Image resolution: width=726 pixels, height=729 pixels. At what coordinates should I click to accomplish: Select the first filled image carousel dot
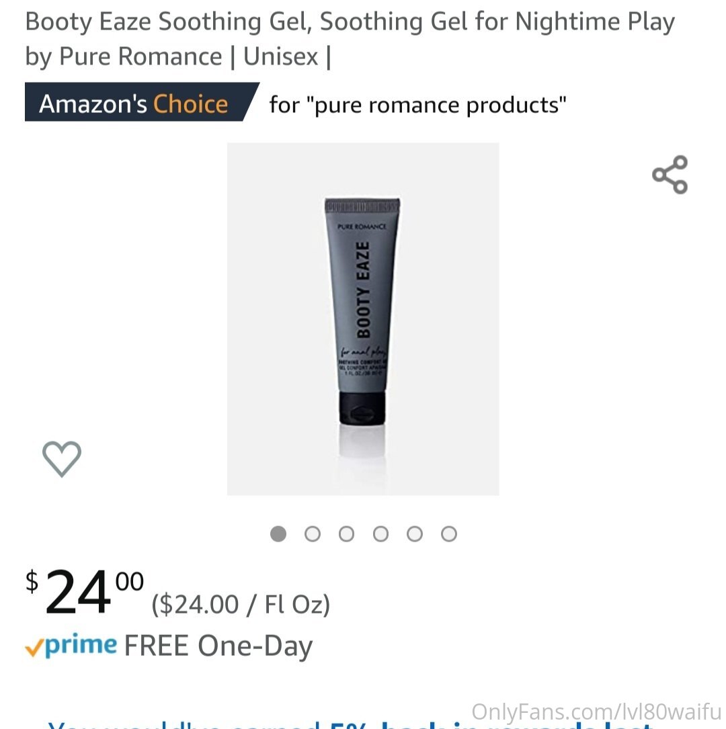coord(278,533)
